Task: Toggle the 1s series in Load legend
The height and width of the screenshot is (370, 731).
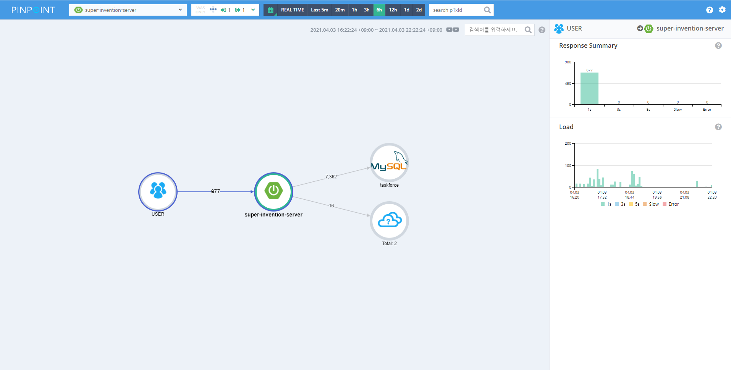Action: point(606,204)
